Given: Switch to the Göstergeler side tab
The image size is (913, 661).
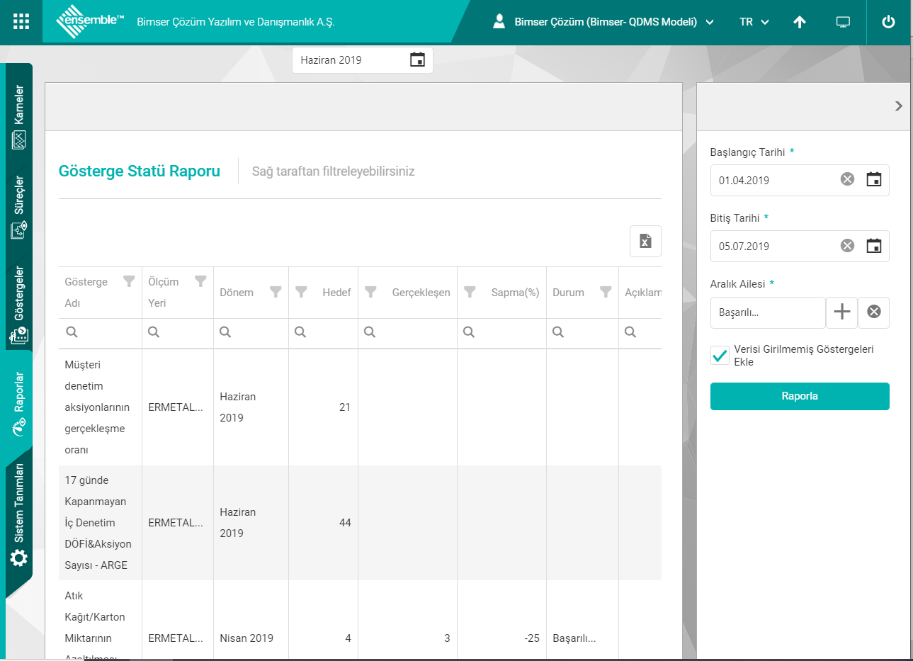Looking at the screenshot, I should [19, 303].
